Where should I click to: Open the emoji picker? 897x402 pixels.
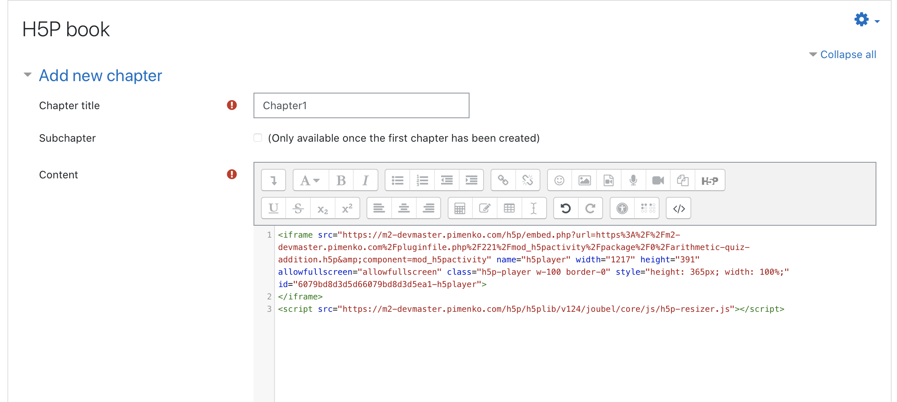click(559, 180)
